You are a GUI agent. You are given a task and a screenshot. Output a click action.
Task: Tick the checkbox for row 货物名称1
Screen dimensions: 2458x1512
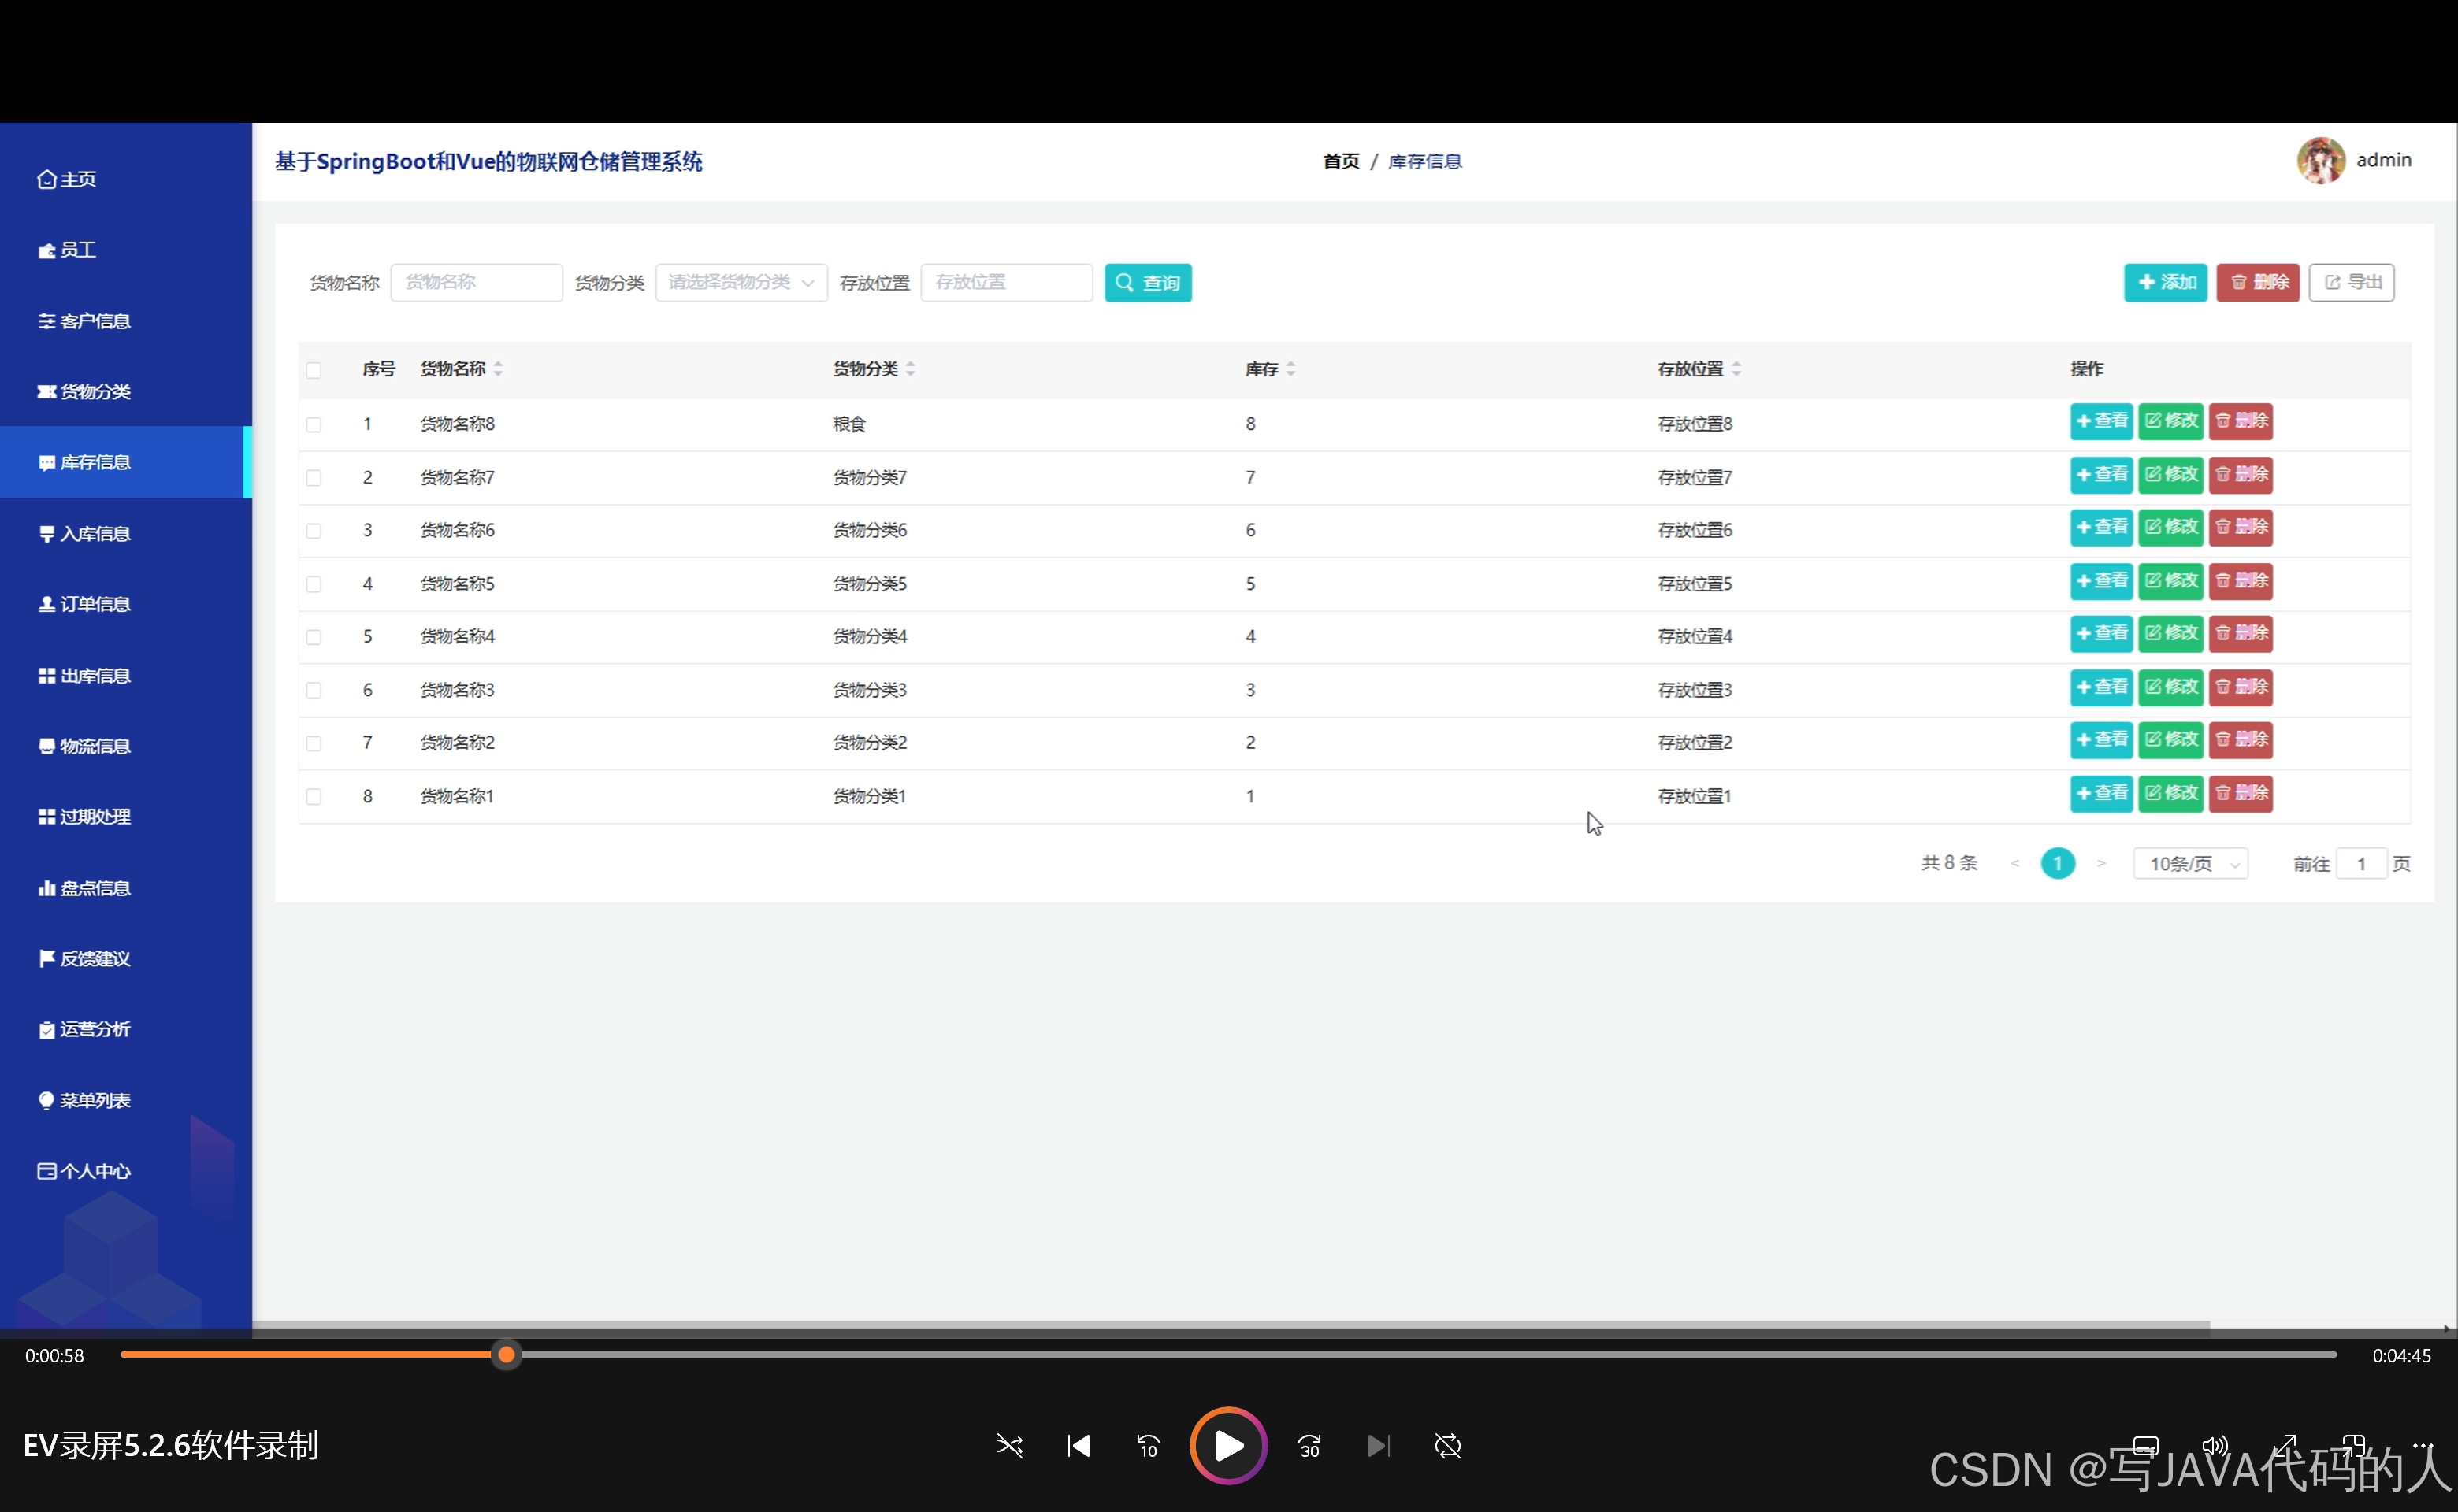pos(314,797)
